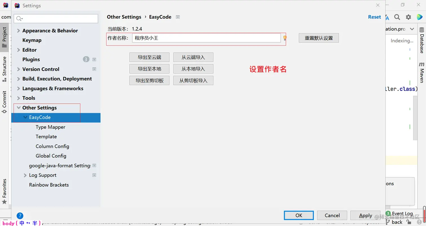Expand the Editor settings section

coord(19,50)
